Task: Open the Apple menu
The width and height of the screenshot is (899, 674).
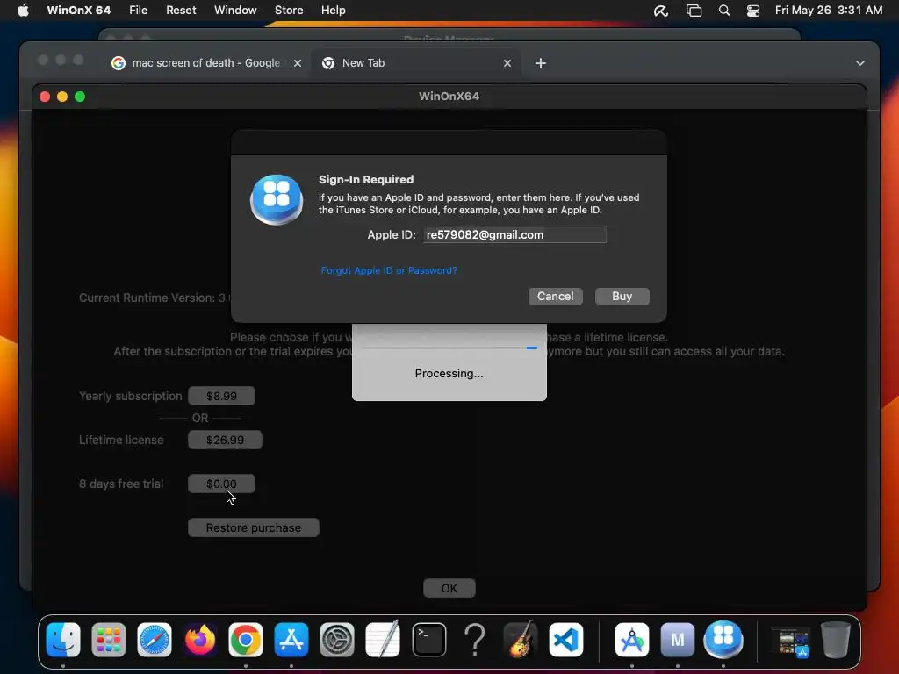Action: [23, 11]
